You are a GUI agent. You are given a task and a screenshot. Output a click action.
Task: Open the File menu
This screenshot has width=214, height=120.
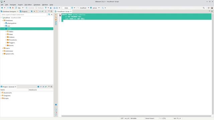pyautogui.click(x=2, y=5)
